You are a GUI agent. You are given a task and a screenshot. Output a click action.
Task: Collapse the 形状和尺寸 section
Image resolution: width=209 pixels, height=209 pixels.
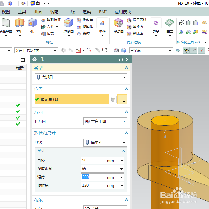[126, 133]
